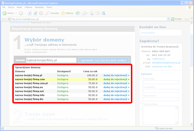Expand the Łącza links chevron
The height and width of the screenshot is (131, 194).
(x=192, y=18)
